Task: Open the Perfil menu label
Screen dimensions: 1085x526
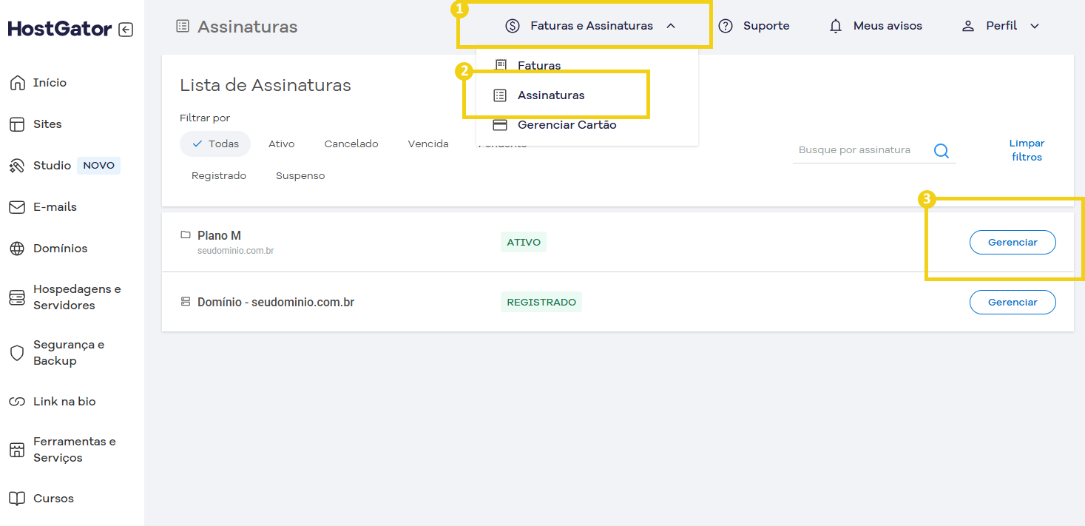Action: coord(1001,26)
